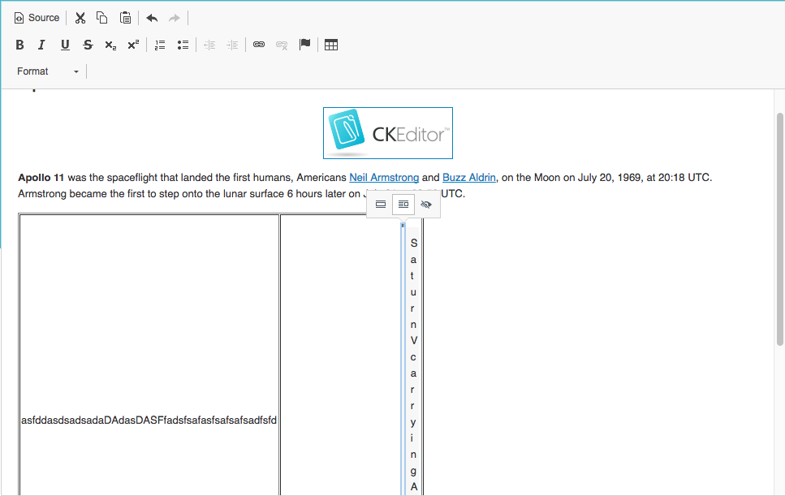Viewport: 785px width, 496px height.
Task: Click the cell text starting with asfddasdsadsada
Action: (x=149, y=421)
